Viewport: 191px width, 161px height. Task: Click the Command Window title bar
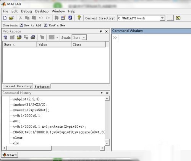[x=151, y=31]
